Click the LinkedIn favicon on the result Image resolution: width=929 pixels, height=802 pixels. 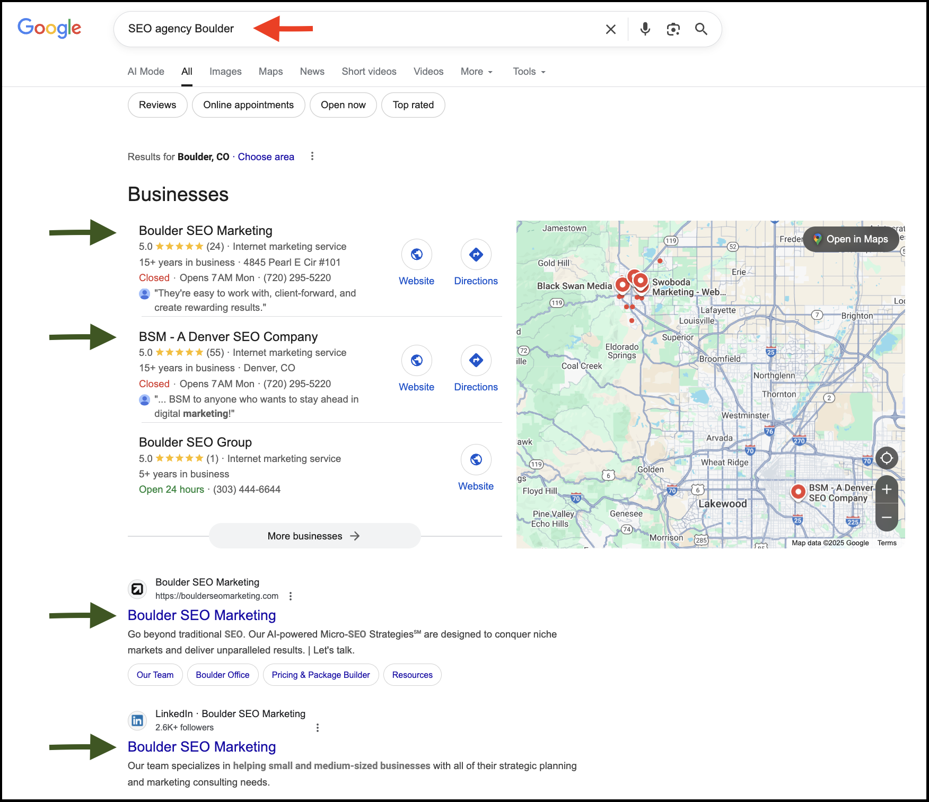coord(137,720)
